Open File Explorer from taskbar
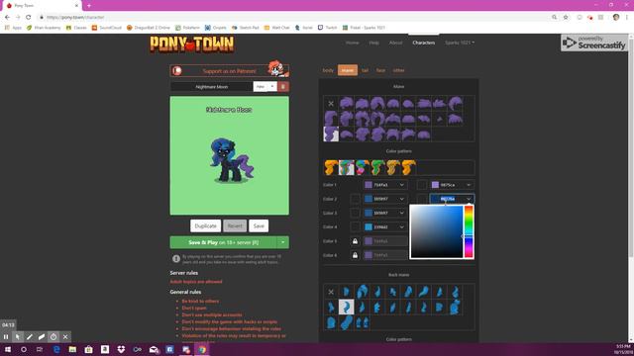Viewport: 634px width, 356px height. tap(72, 349)
